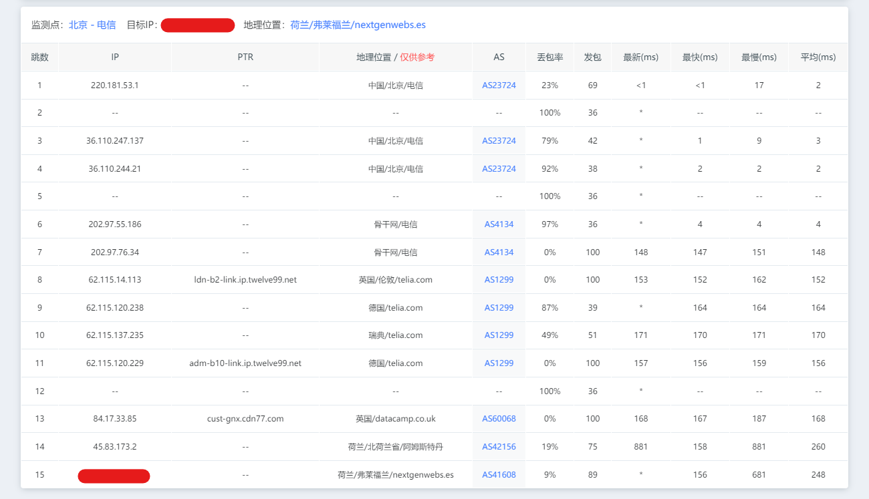
Task: Select the 92% packet loss value
Action: click(549, 169)
